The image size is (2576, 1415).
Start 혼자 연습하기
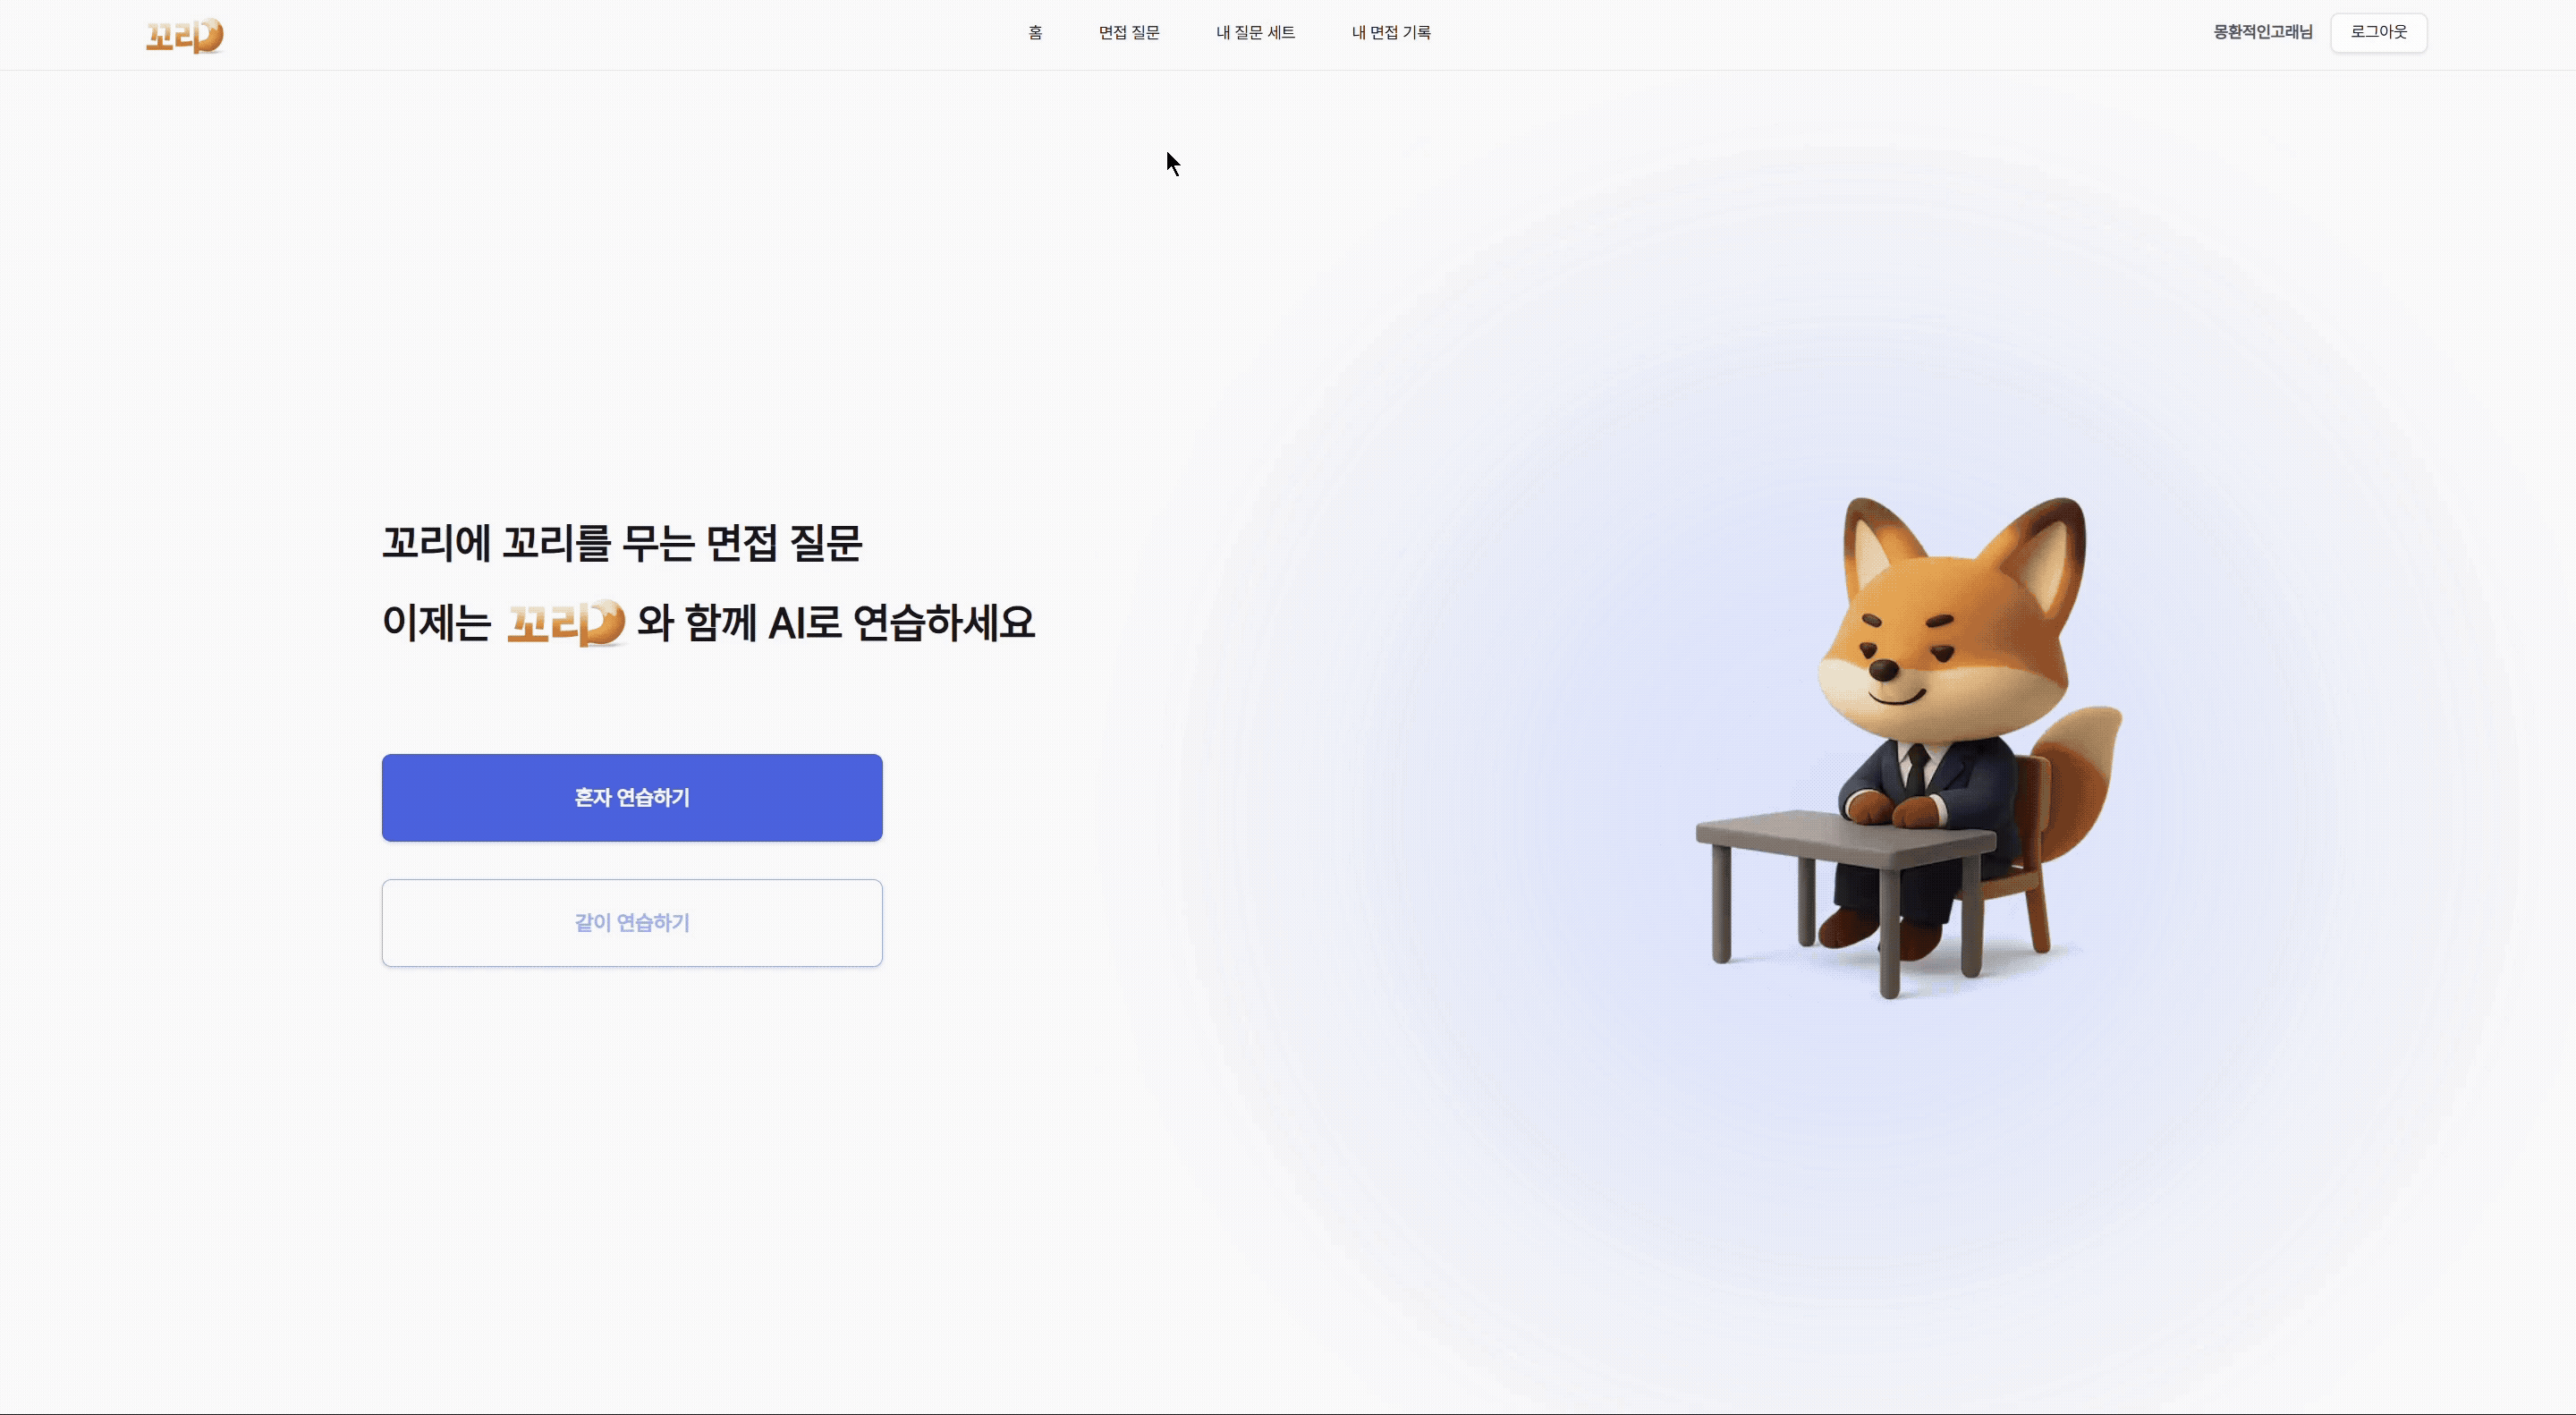point(632,797)
